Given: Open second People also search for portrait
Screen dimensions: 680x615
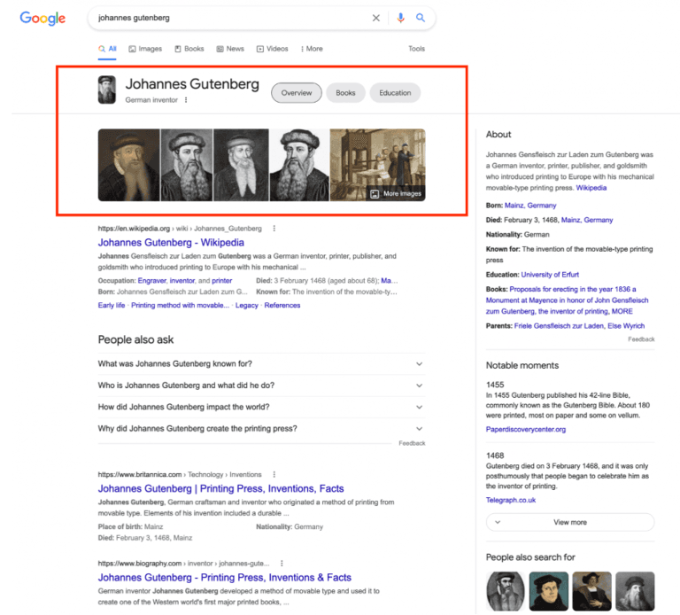Looking at the screenshot, I should pyautogui.click(x=549, y=591).
